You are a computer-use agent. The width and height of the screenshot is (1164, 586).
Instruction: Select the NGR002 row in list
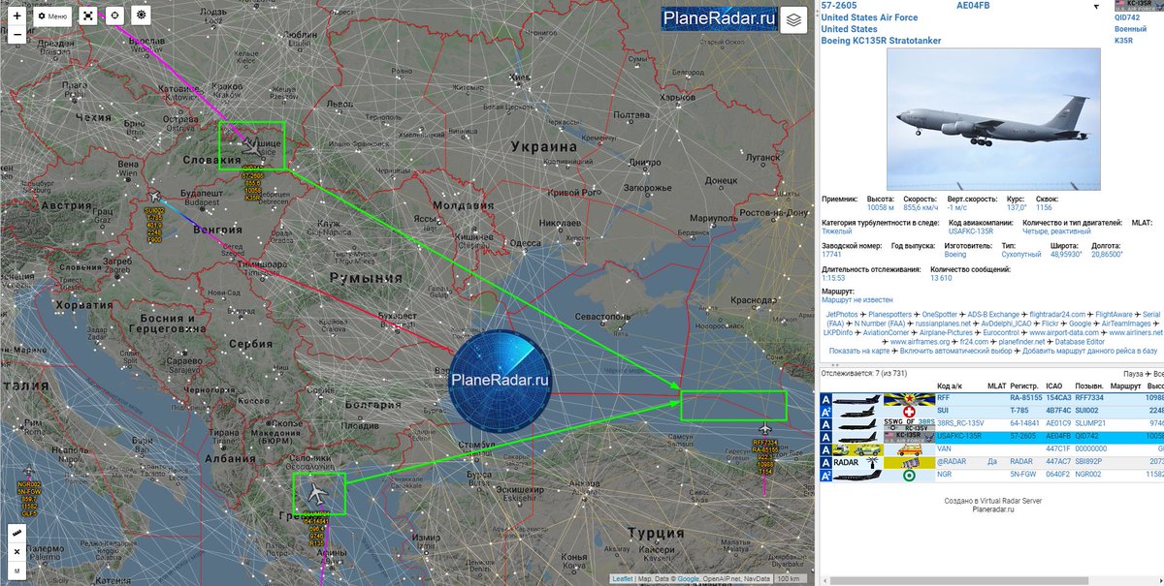[x=991, y=475]
